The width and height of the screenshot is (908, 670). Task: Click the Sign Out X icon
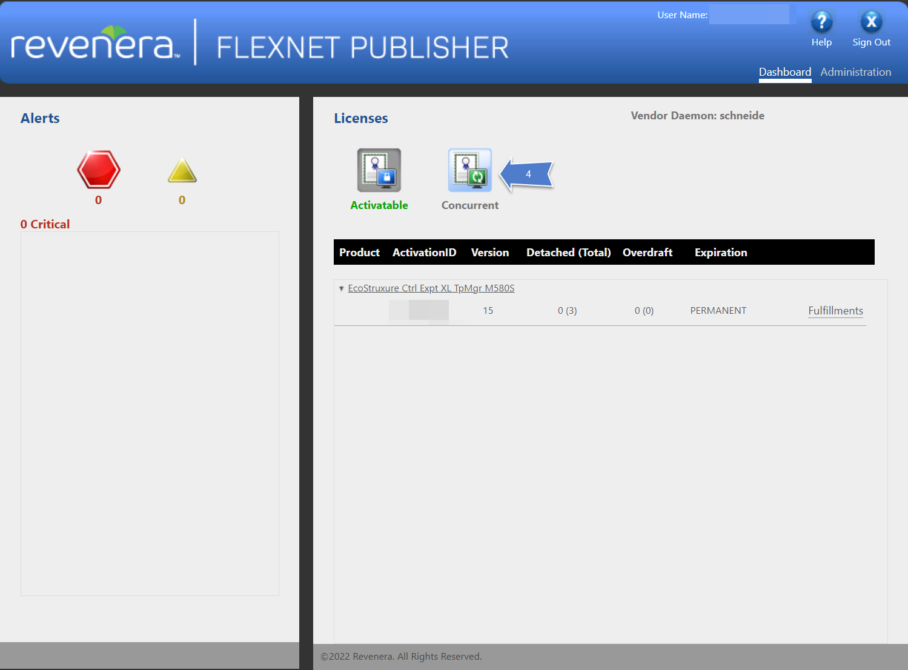pos(871,22)
